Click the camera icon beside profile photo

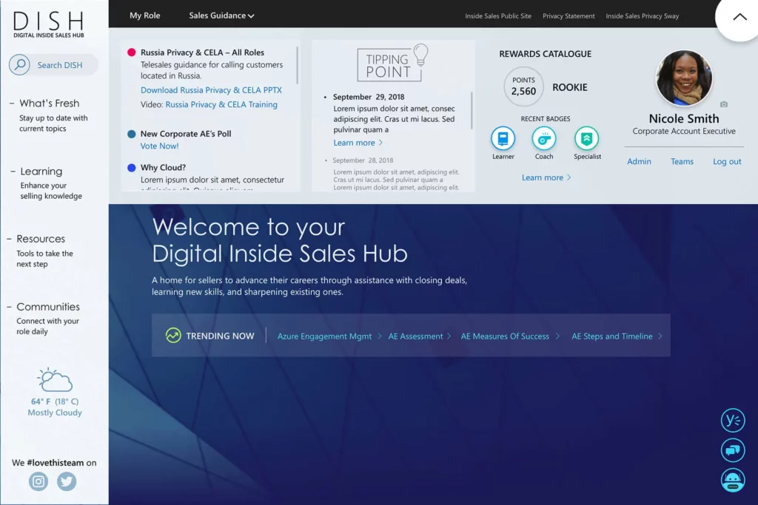[723, 104]
